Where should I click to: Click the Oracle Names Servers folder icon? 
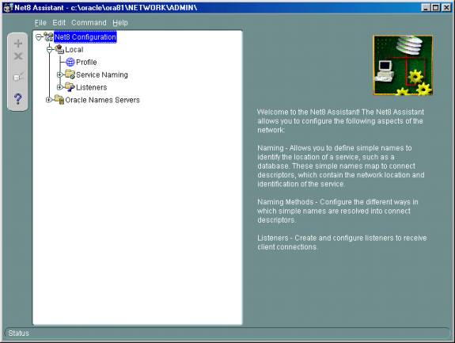tap(59, 100)
